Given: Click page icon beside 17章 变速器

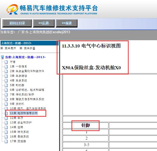Looking at the screenshot, I should [6, 141].
